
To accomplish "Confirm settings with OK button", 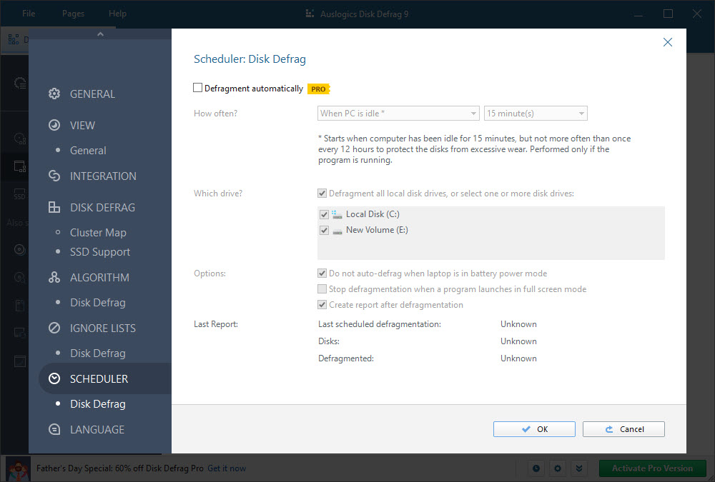I will click(534, 429).
